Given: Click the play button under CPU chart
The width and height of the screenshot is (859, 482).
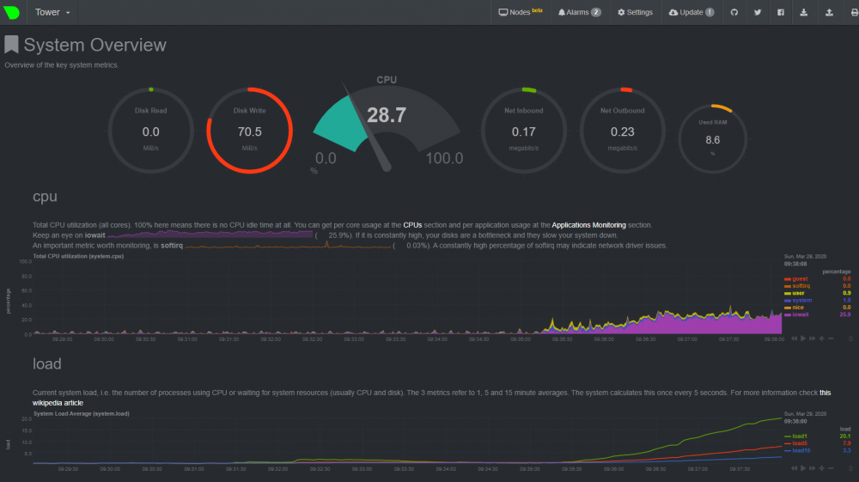Looking at the screenshot, I should (803, 339).
